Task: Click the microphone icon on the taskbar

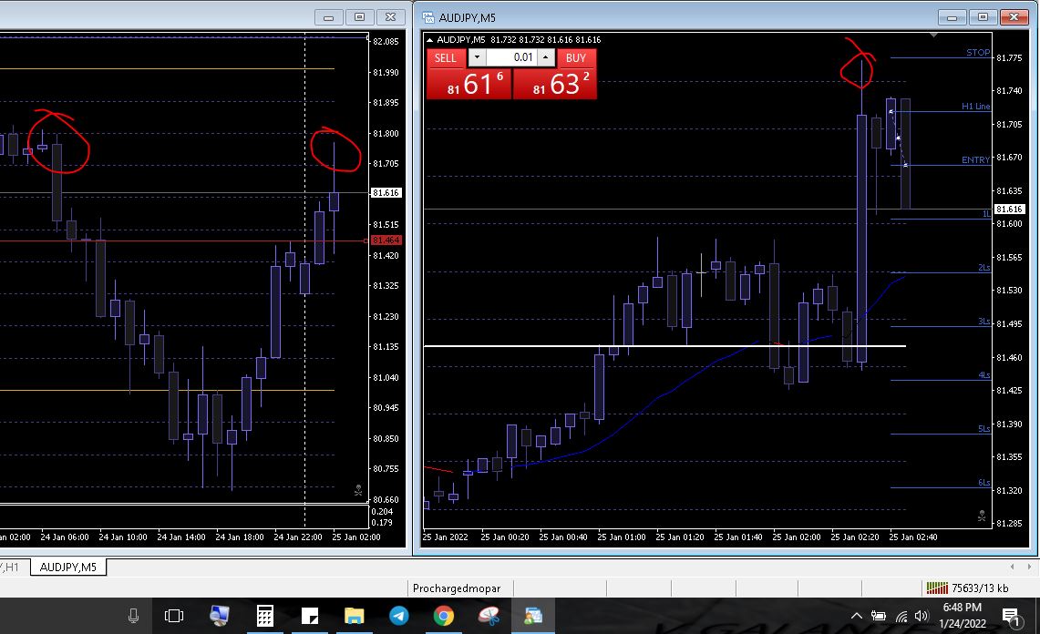Action: pos(133,616)
